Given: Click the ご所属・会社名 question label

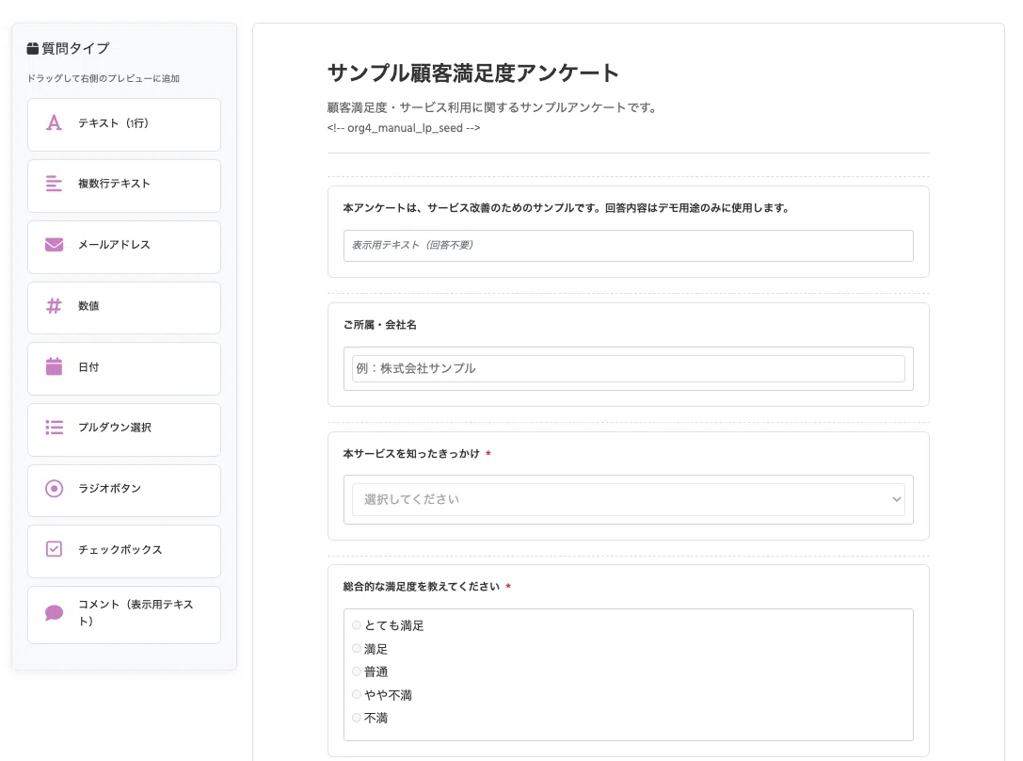Looking at the screenshot, I should click(379, 324).
